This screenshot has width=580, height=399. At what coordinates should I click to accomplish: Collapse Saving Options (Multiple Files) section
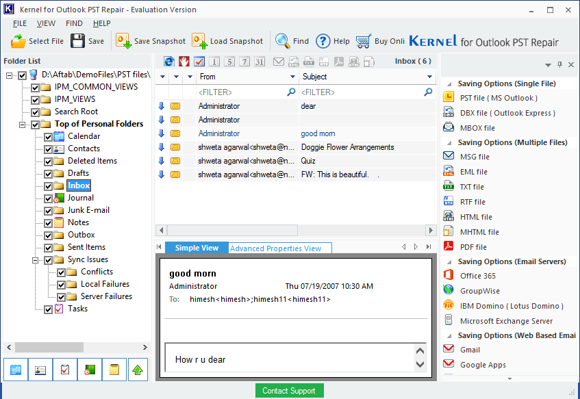pyautogui.click(x=449, y=143)
